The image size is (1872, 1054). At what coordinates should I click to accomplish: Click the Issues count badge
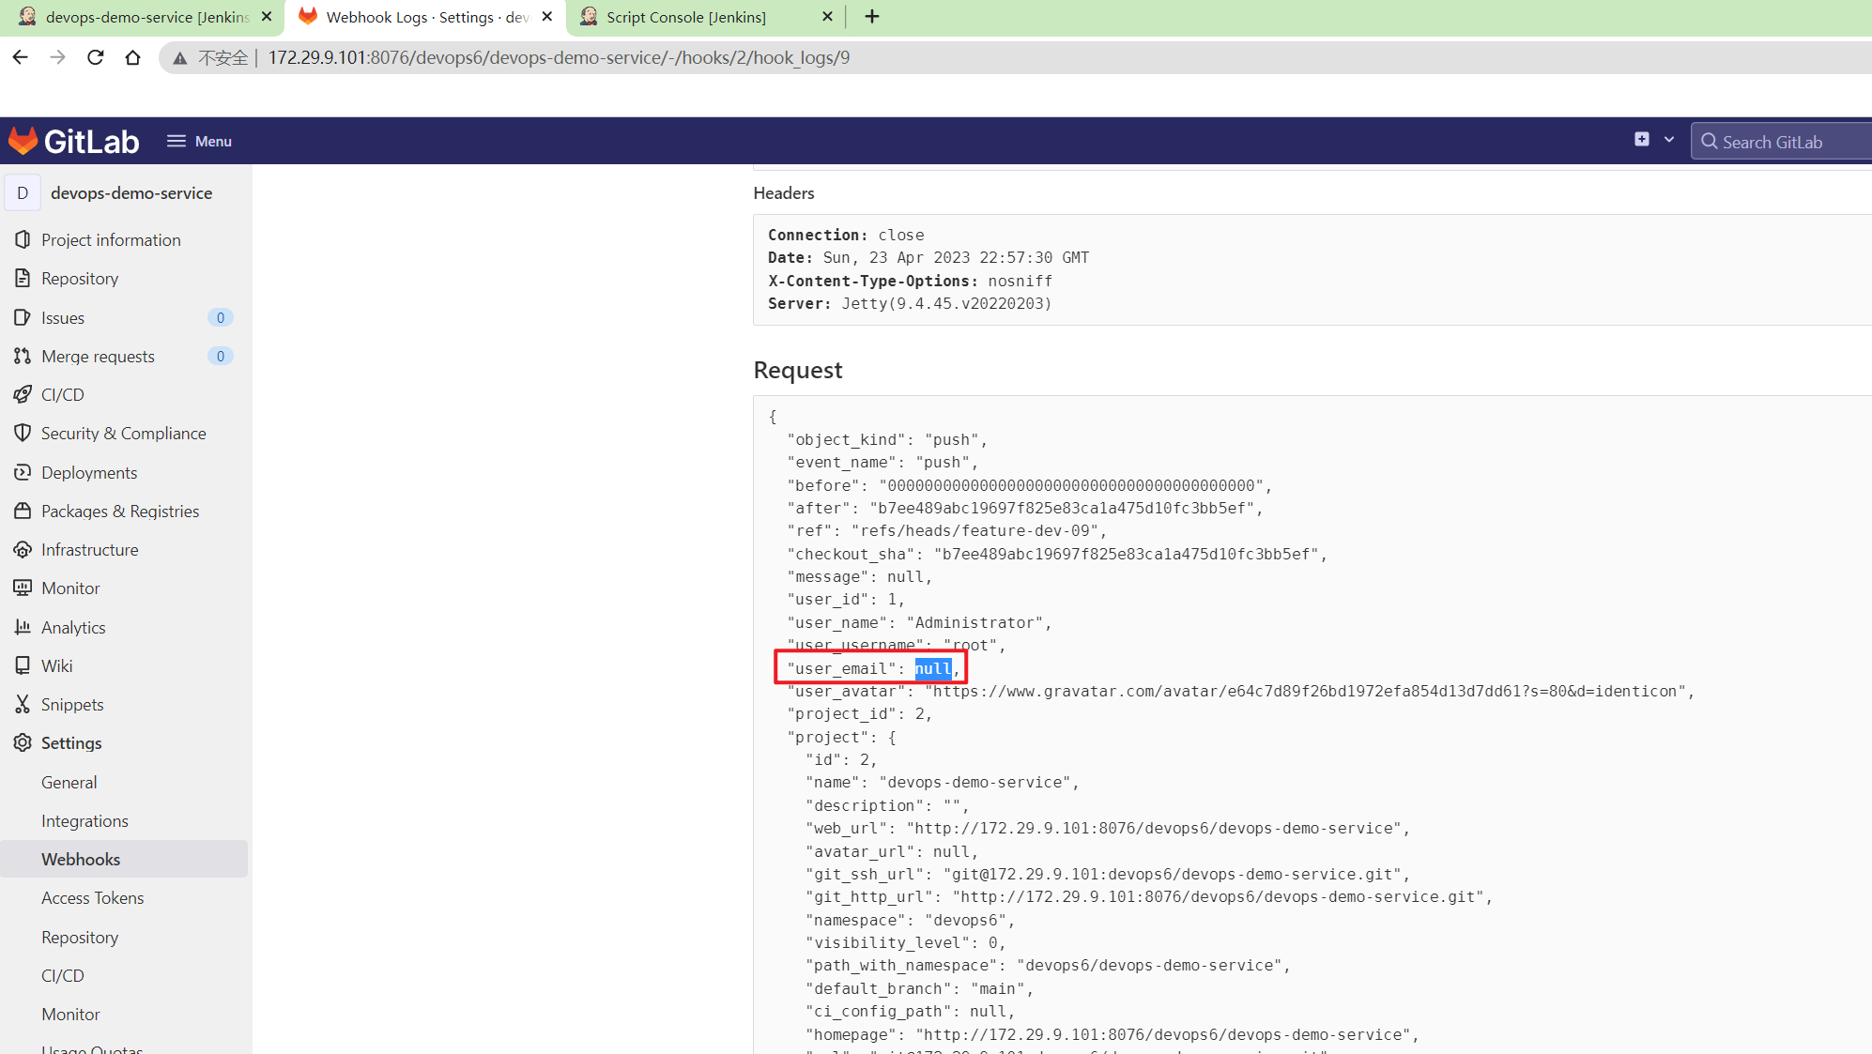pyautogui.click(x=221, y=317)
